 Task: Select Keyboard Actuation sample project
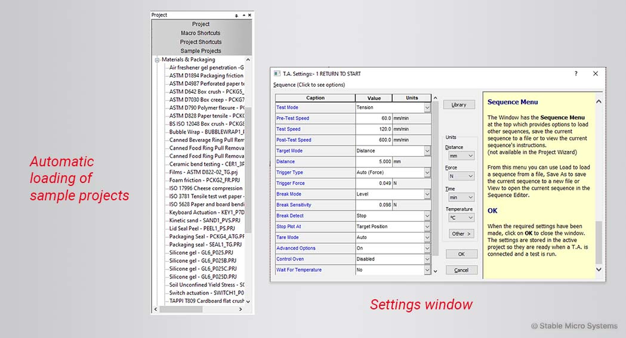[206, 212]
